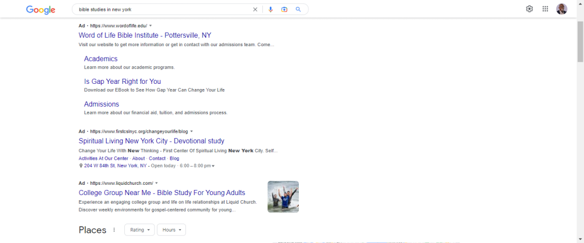584x243 pixels.
Task: Open the Hours filter dropdown
Action: pyautogui.click(x=171, y=230)
